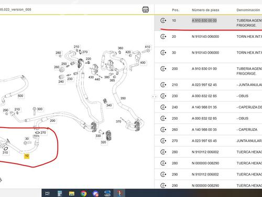Select part number in position 30 row
This screenshot has width=262, height=197.
click(205, 53)
